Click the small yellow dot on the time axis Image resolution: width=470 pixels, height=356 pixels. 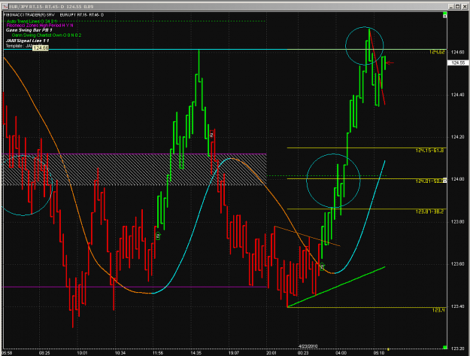(x=388, y=349)
